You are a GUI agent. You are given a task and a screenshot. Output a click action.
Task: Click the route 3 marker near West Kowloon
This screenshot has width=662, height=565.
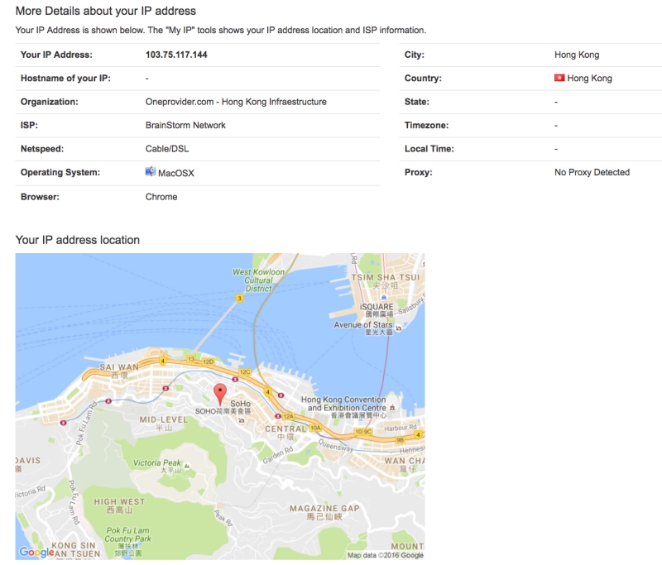tap(239, 299)
